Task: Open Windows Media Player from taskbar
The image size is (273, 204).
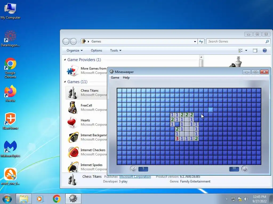Action: 40,199
